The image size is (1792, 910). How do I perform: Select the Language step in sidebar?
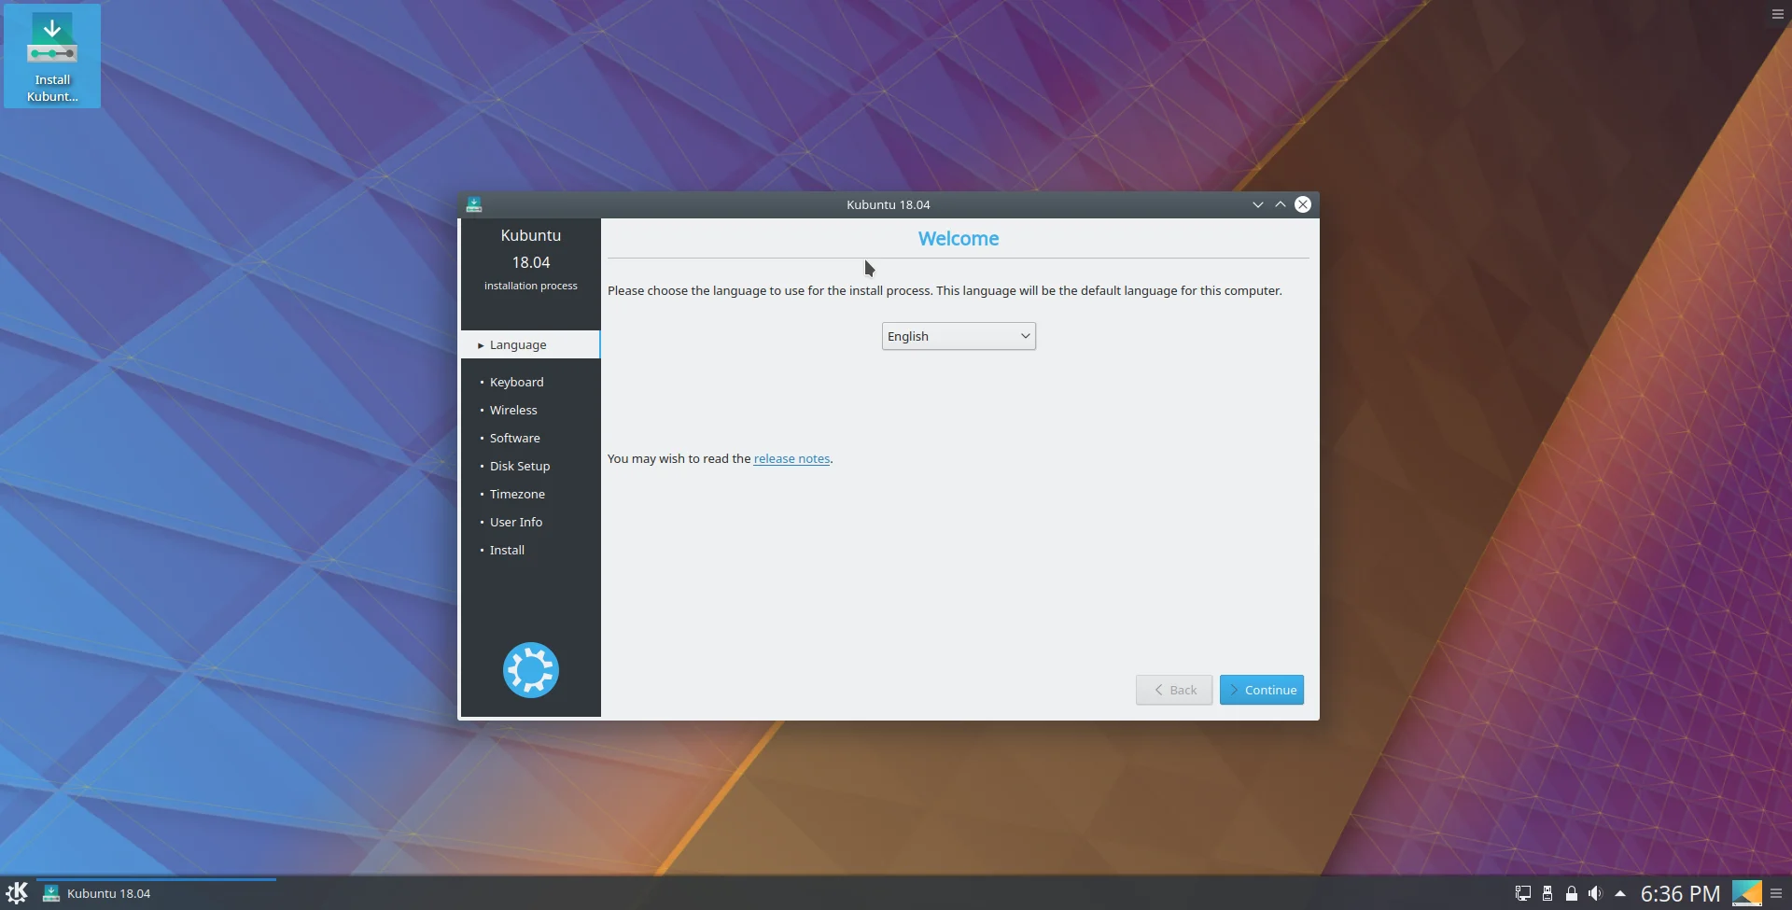click(x=530, y=344)
